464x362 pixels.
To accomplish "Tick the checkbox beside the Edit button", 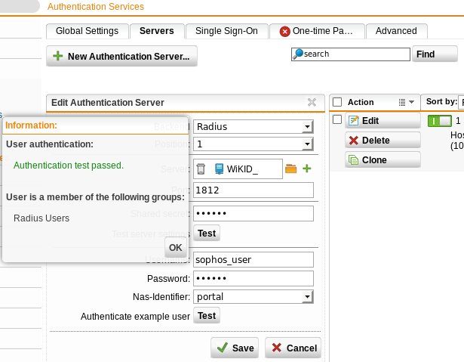I will point(337,121).
